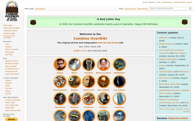Select the Multiplayer portal icon
Screen dimensions: 194x121
pyautogui.click(x=119, y=64)
